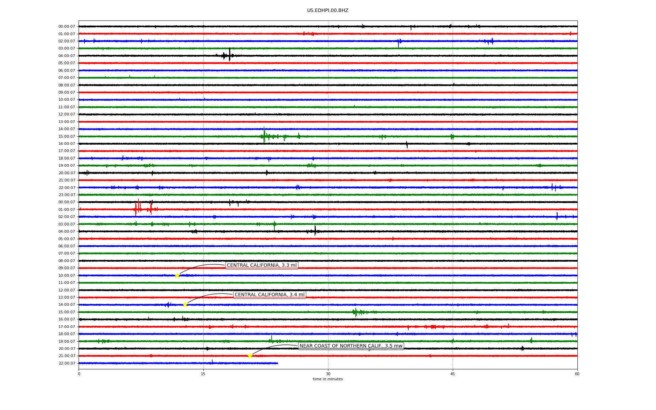Click the star marker on the 10:00:07 trace
The image size is (656, 410).
click(177, 275)
